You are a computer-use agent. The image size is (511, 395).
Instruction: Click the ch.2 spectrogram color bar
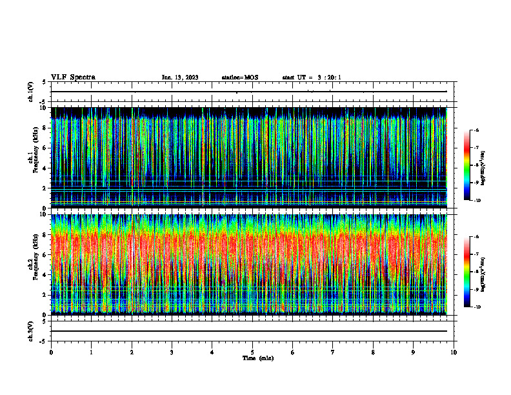coord(466,272)
